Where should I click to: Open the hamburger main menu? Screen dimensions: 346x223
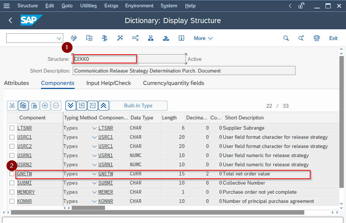pos(7,6)
